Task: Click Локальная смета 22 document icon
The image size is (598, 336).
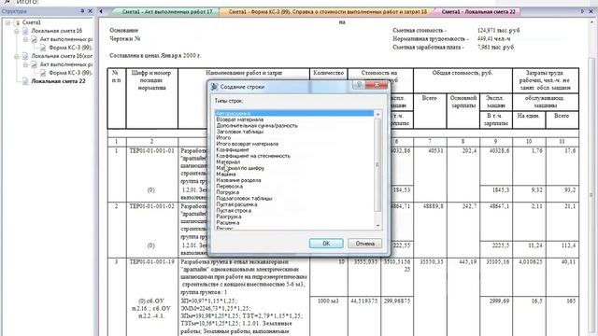Action: [x=25, y=81]
